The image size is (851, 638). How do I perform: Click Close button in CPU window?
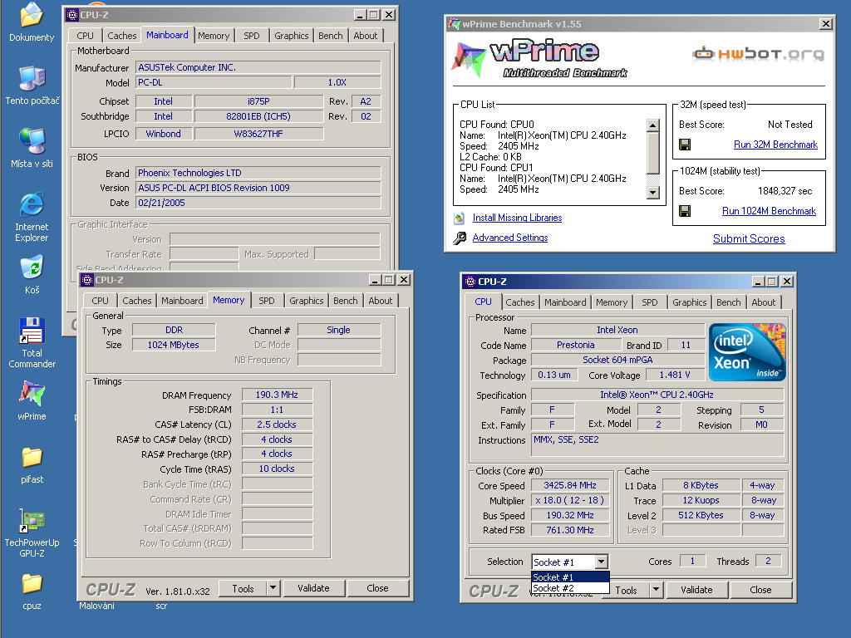point(761,590)
